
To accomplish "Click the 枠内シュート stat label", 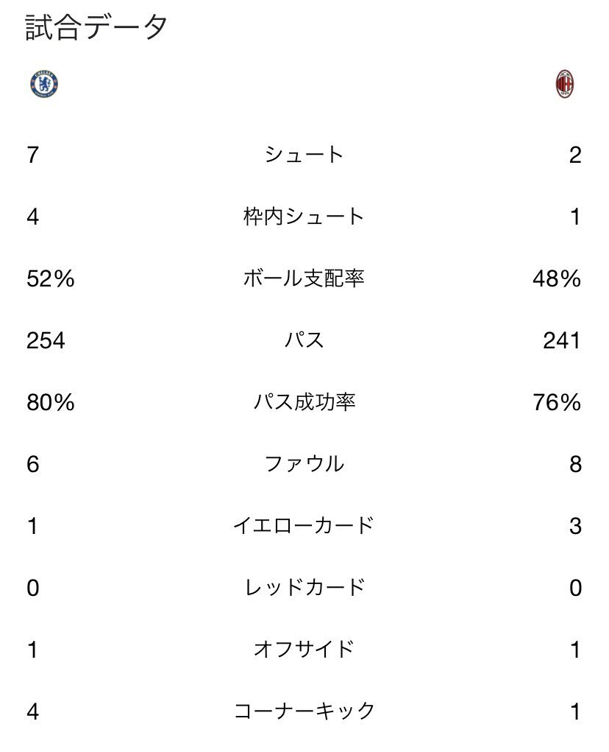I will pos(304,217).
